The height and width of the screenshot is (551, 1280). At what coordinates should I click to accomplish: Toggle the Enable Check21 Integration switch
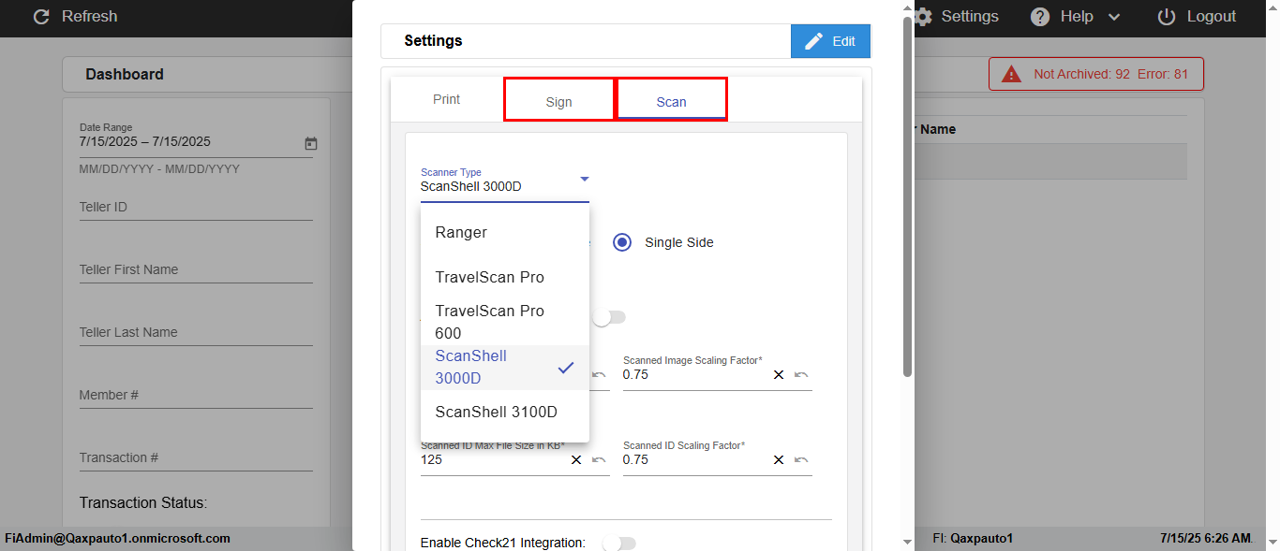(619, 543)
